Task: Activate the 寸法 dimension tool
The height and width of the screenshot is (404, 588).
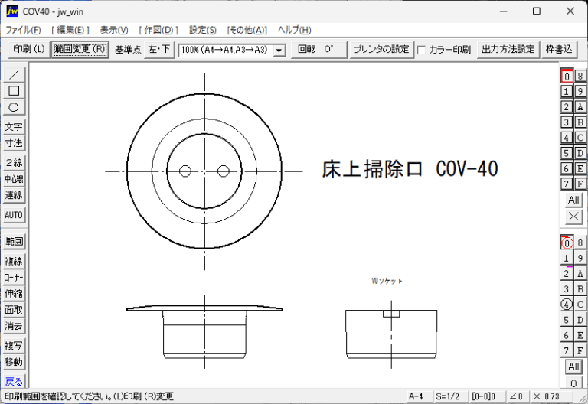Action: 14,143
